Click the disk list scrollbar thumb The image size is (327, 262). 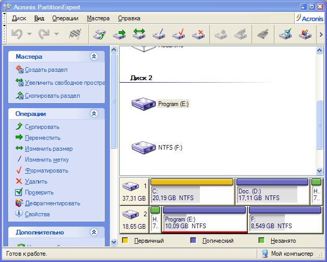320,125
